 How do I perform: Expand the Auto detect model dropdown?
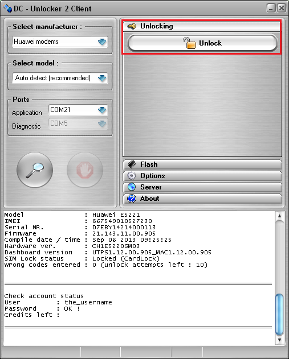click(60, 78)
